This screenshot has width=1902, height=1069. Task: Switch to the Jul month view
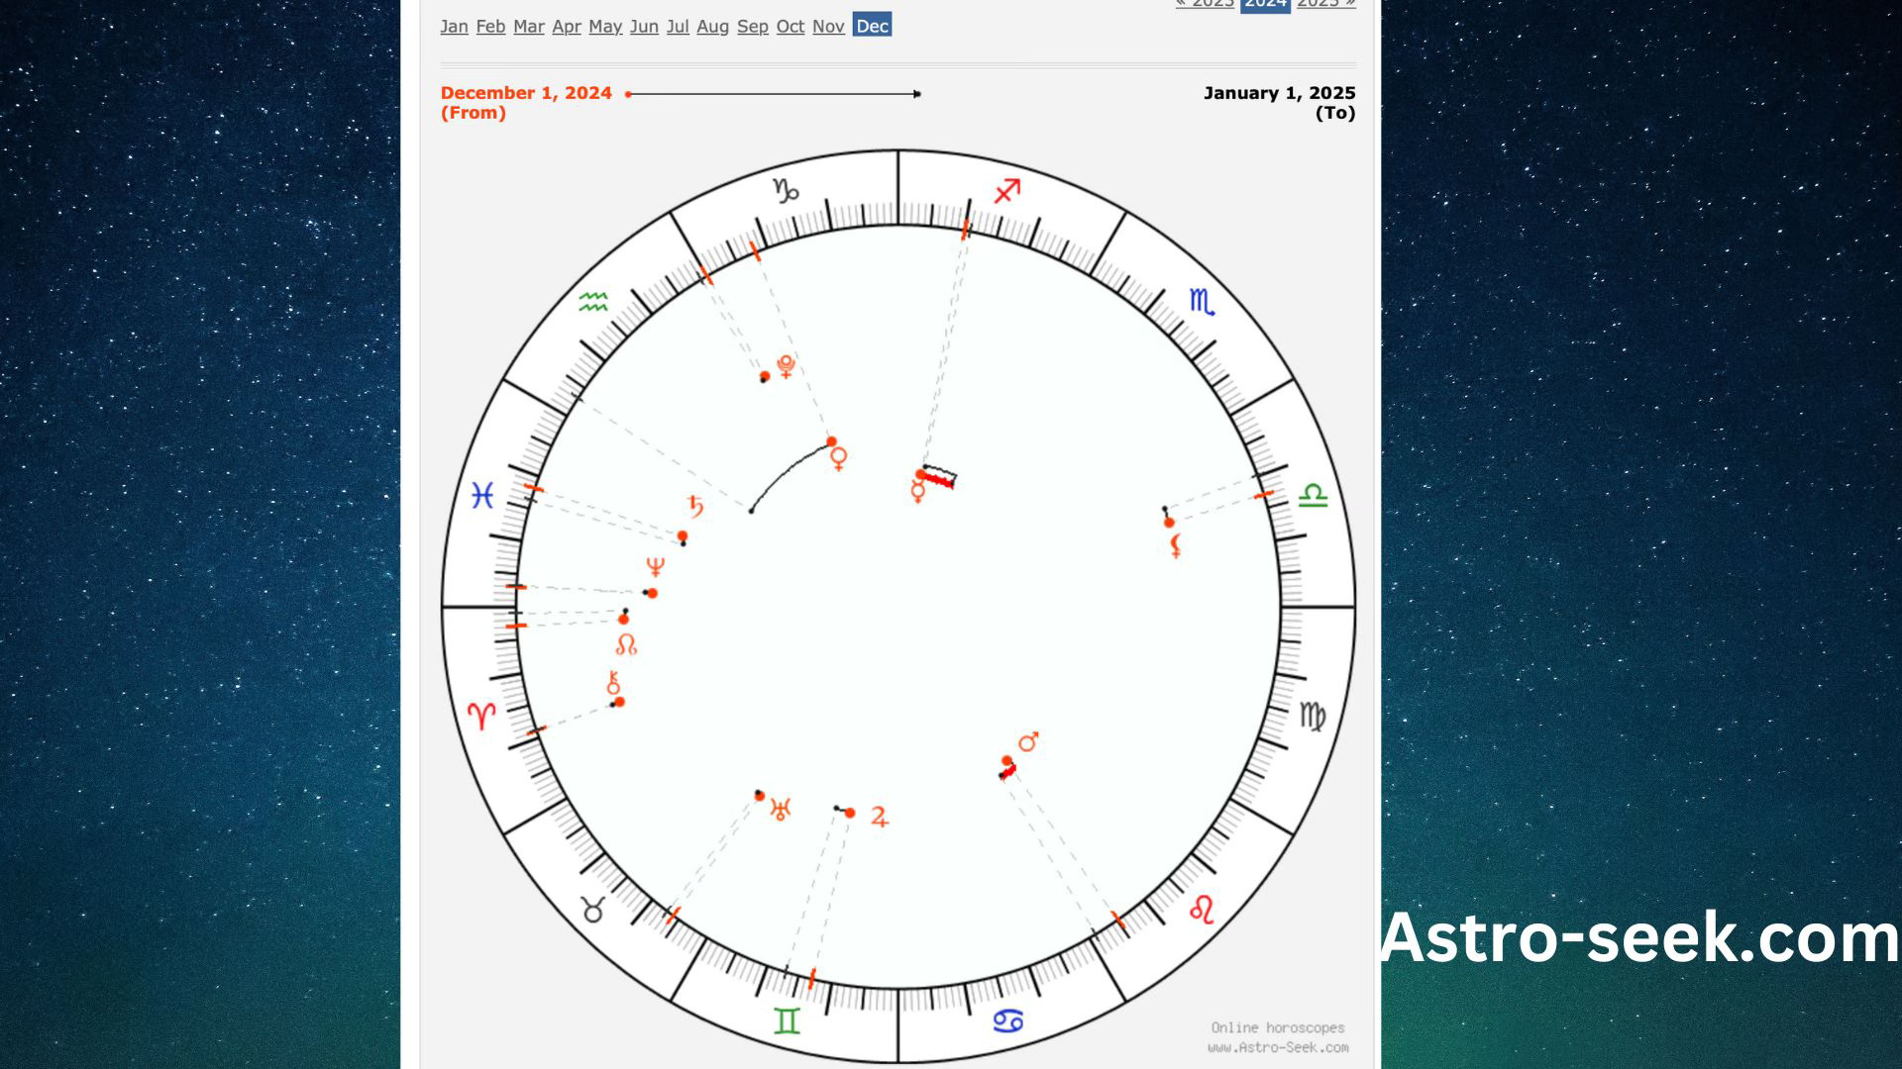pyautogui.click(x=679, y=27)
